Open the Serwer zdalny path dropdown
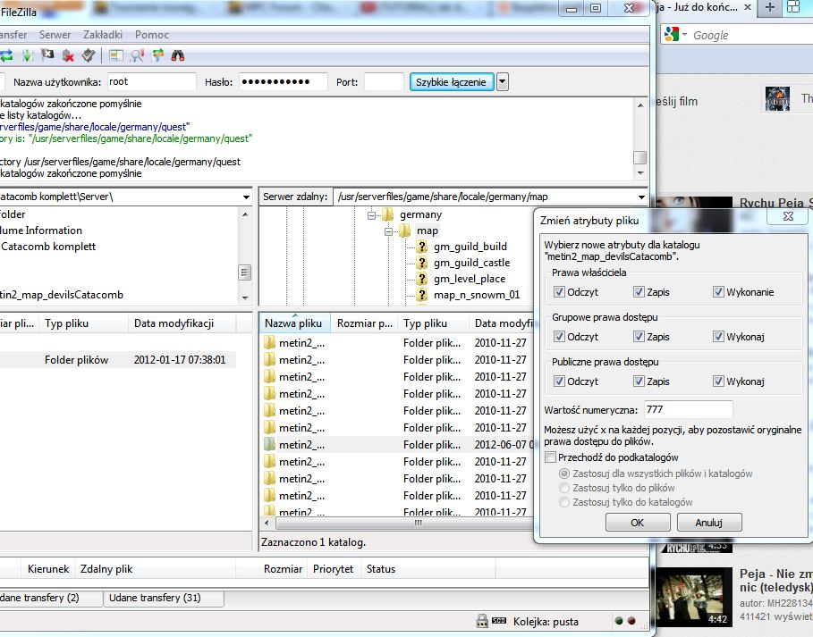This screenshot has height=637, width=813. tap(641, 197)
